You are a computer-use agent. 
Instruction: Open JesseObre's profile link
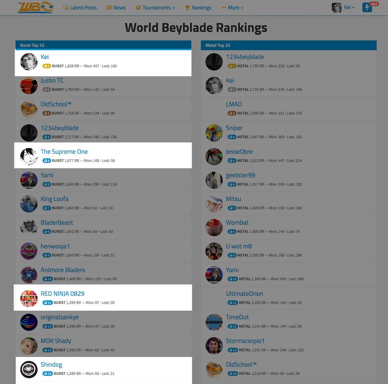point(239,152)
